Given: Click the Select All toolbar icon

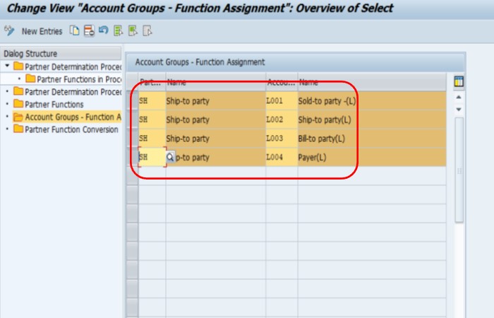Looking at the screenshot, I should pyautogui.click(x=118, y=31).
